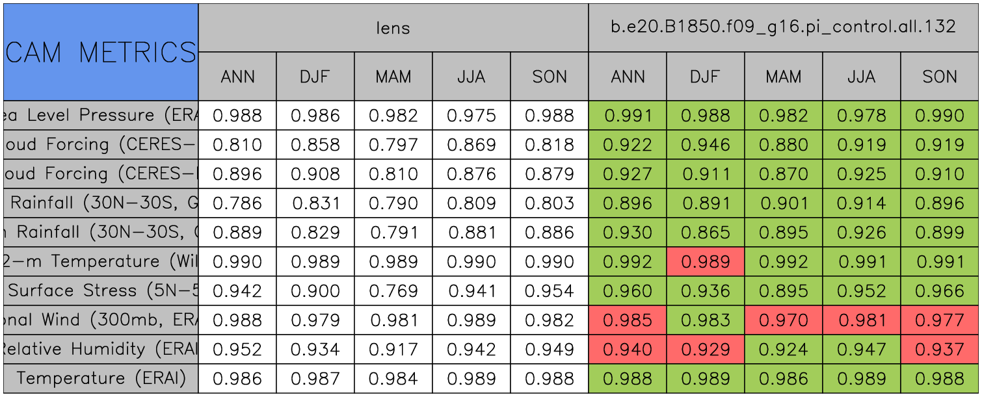Click the red 0.989 DJF cell
The height and width of the screenshot is (397, 982).
pos(705,262)
